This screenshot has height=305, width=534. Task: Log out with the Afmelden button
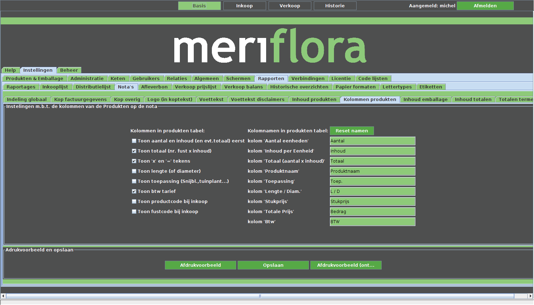coord(485,6)
